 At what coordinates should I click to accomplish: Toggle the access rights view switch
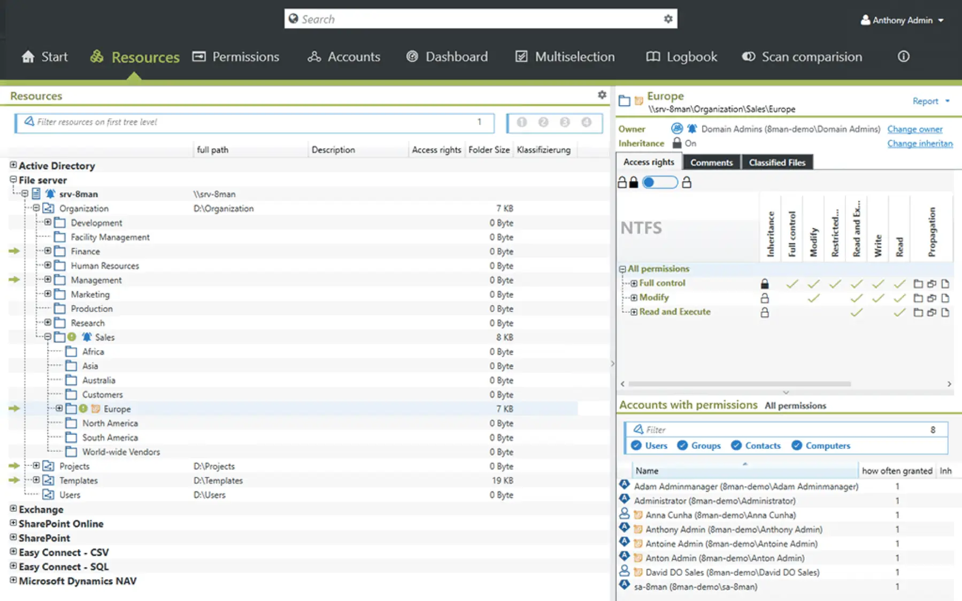pos(660,182)
